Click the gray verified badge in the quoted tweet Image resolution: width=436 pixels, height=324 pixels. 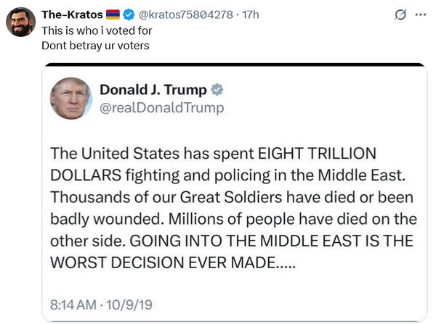click(x=217, y=91)
